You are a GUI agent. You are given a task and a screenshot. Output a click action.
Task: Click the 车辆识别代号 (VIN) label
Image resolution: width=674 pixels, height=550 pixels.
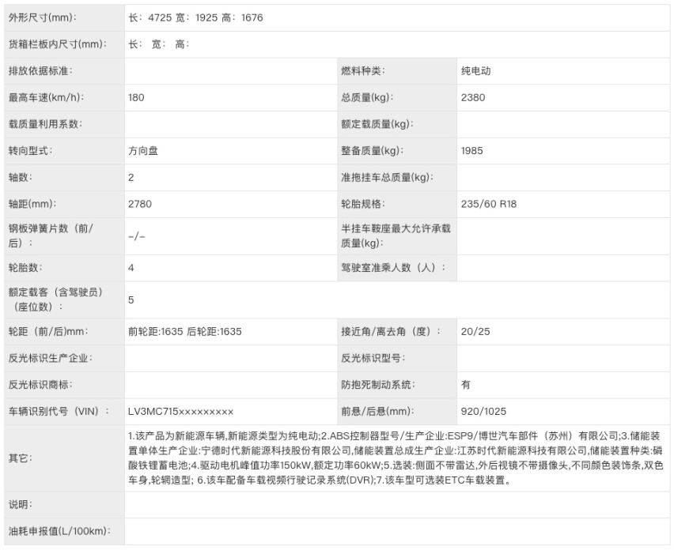[x=59, y=412]
